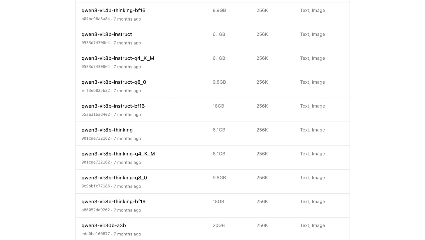Viewport: 425px width, 240px height.
Task: Click hash b04bc96a3a84 under 4b-thinking-bf16
Action: 96,19
